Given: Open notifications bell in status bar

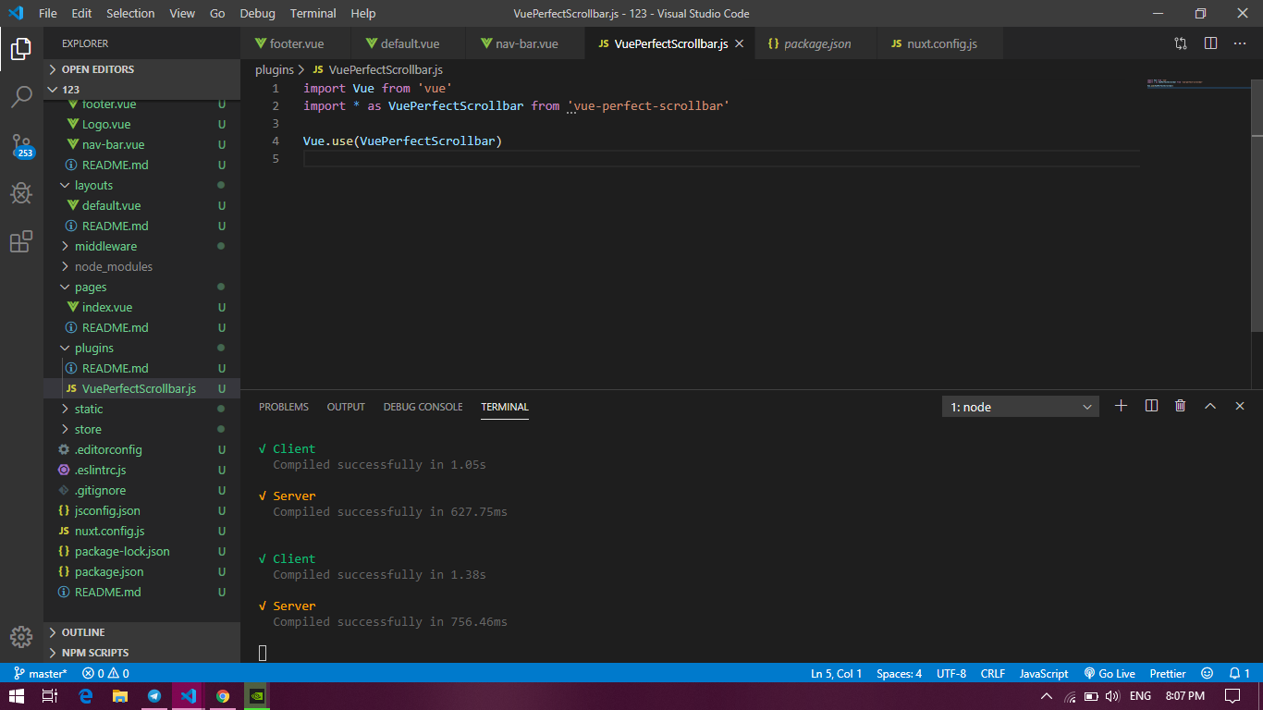Looking at the screenshot, I should [x=1239, y=674].
